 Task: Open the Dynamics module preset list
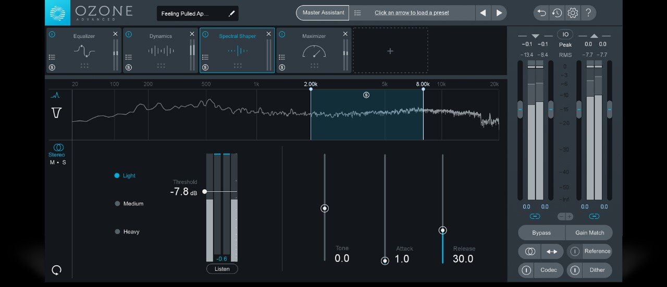click(x=129, y=57)
